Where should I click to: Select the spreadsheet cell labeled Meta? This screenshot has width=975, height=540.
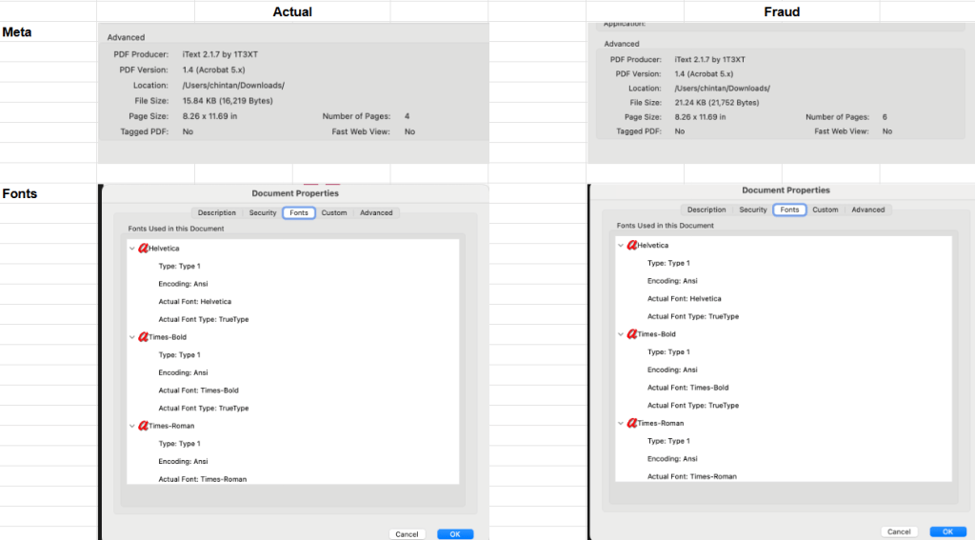coord(48,33)
